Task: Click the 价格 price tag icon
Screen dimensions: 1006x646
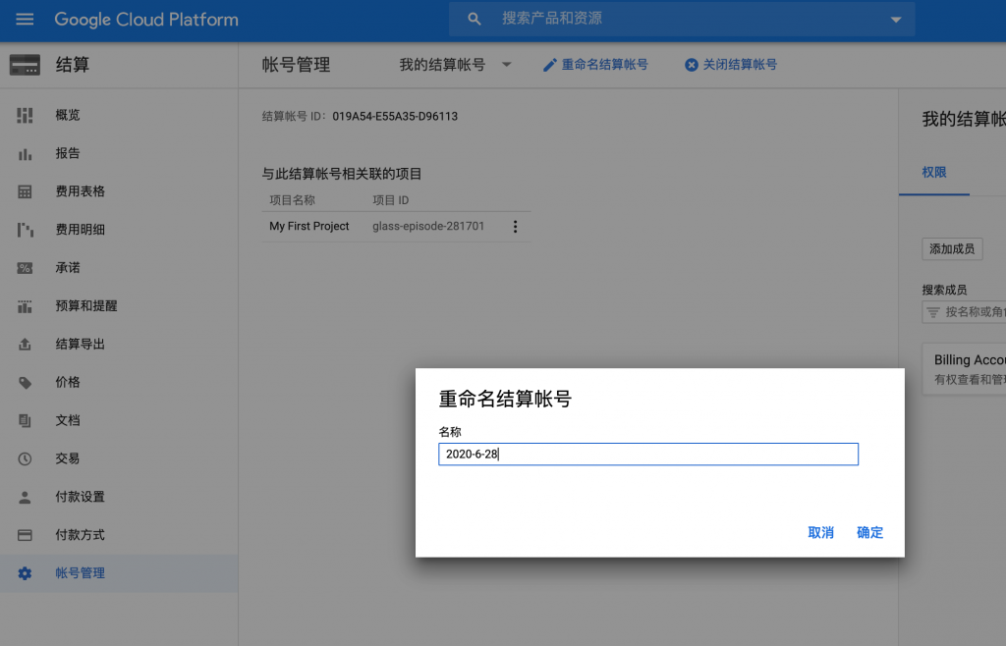Action: [25, 383]
